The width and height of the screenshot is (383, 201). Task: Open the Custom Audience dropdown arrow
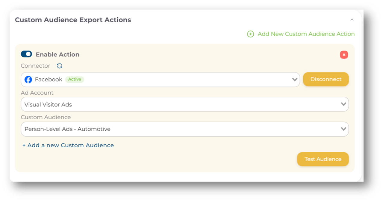[343, 129]
